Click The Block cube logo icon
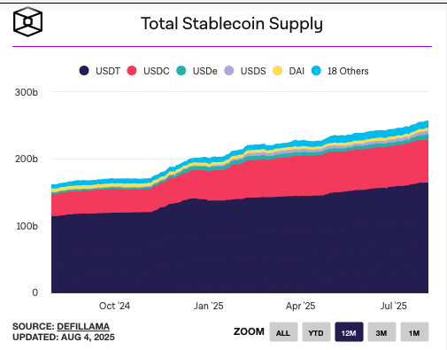 [27, 22]
